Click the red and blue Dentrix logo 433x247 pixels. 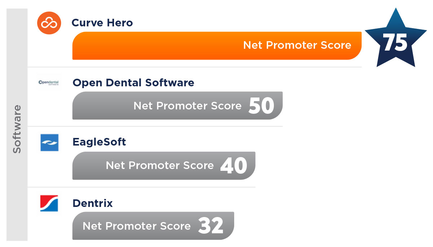(x=49, y=203)
